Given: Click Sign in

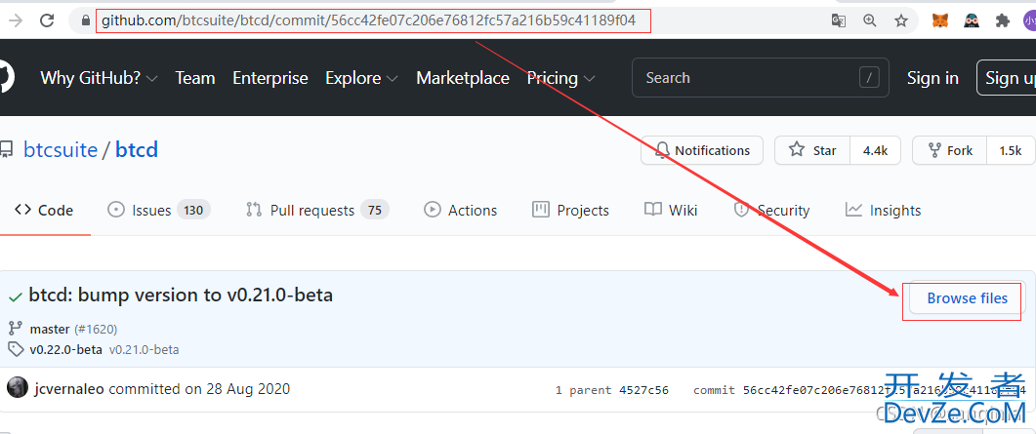Looking at the screenshot, I should [932, 78].
